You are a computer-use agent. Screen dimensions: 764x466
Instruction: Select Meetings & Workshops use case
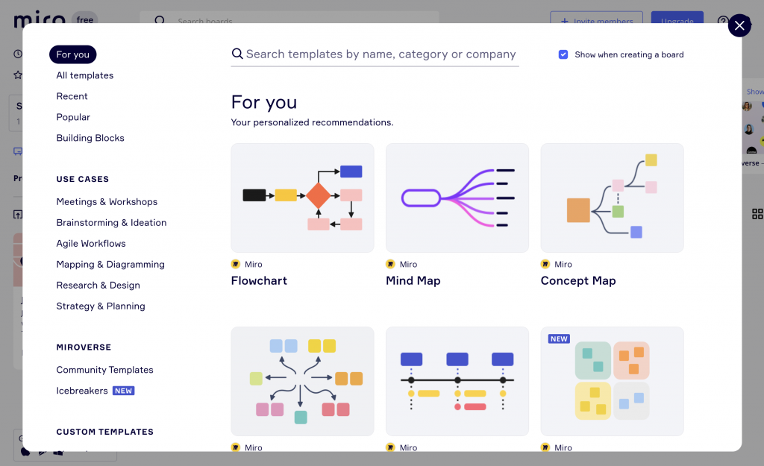click(107, 201)
